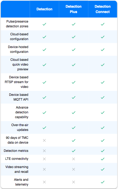Select the Detection Plus column header
This screenshot has height=189, width=118.
point(73,9)
